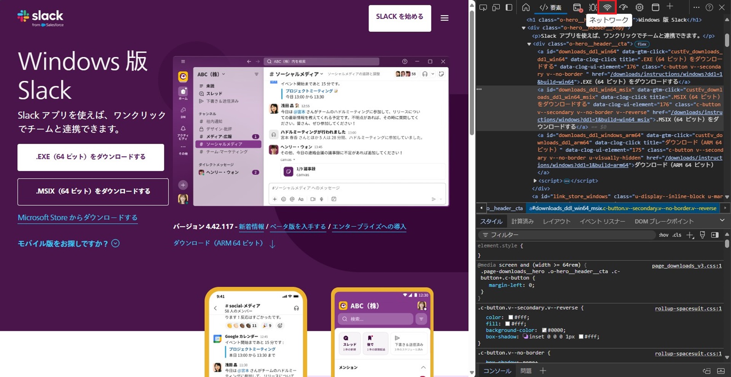Open the Network tool wifi icon
This screenshot has width=731, height=377.
pyautogui.click(x=607, y=7)
